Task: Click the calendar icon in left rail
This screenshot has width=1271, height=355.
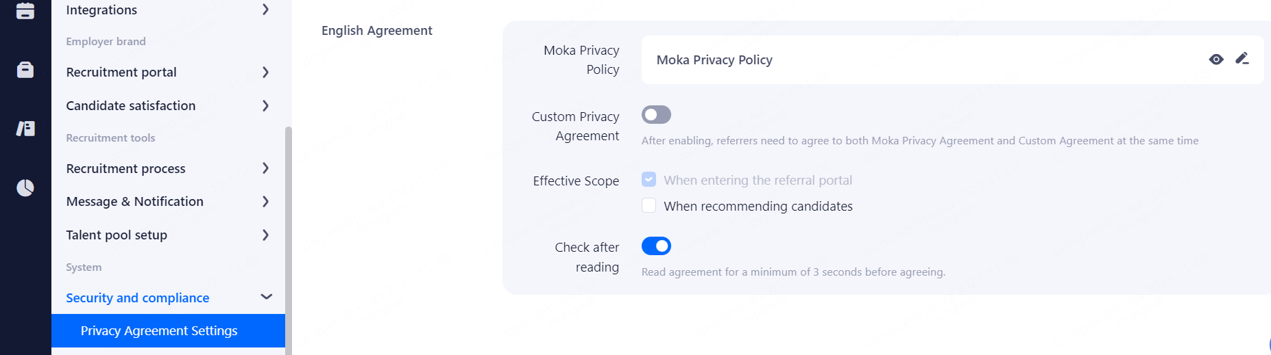Action: coord(25,10)
